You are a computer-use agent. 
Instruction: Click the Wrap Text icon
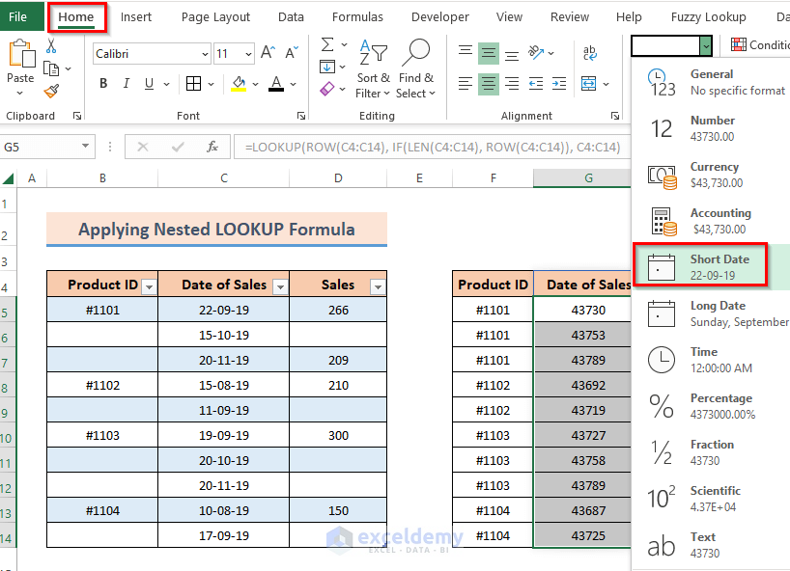tap(589, 54)
